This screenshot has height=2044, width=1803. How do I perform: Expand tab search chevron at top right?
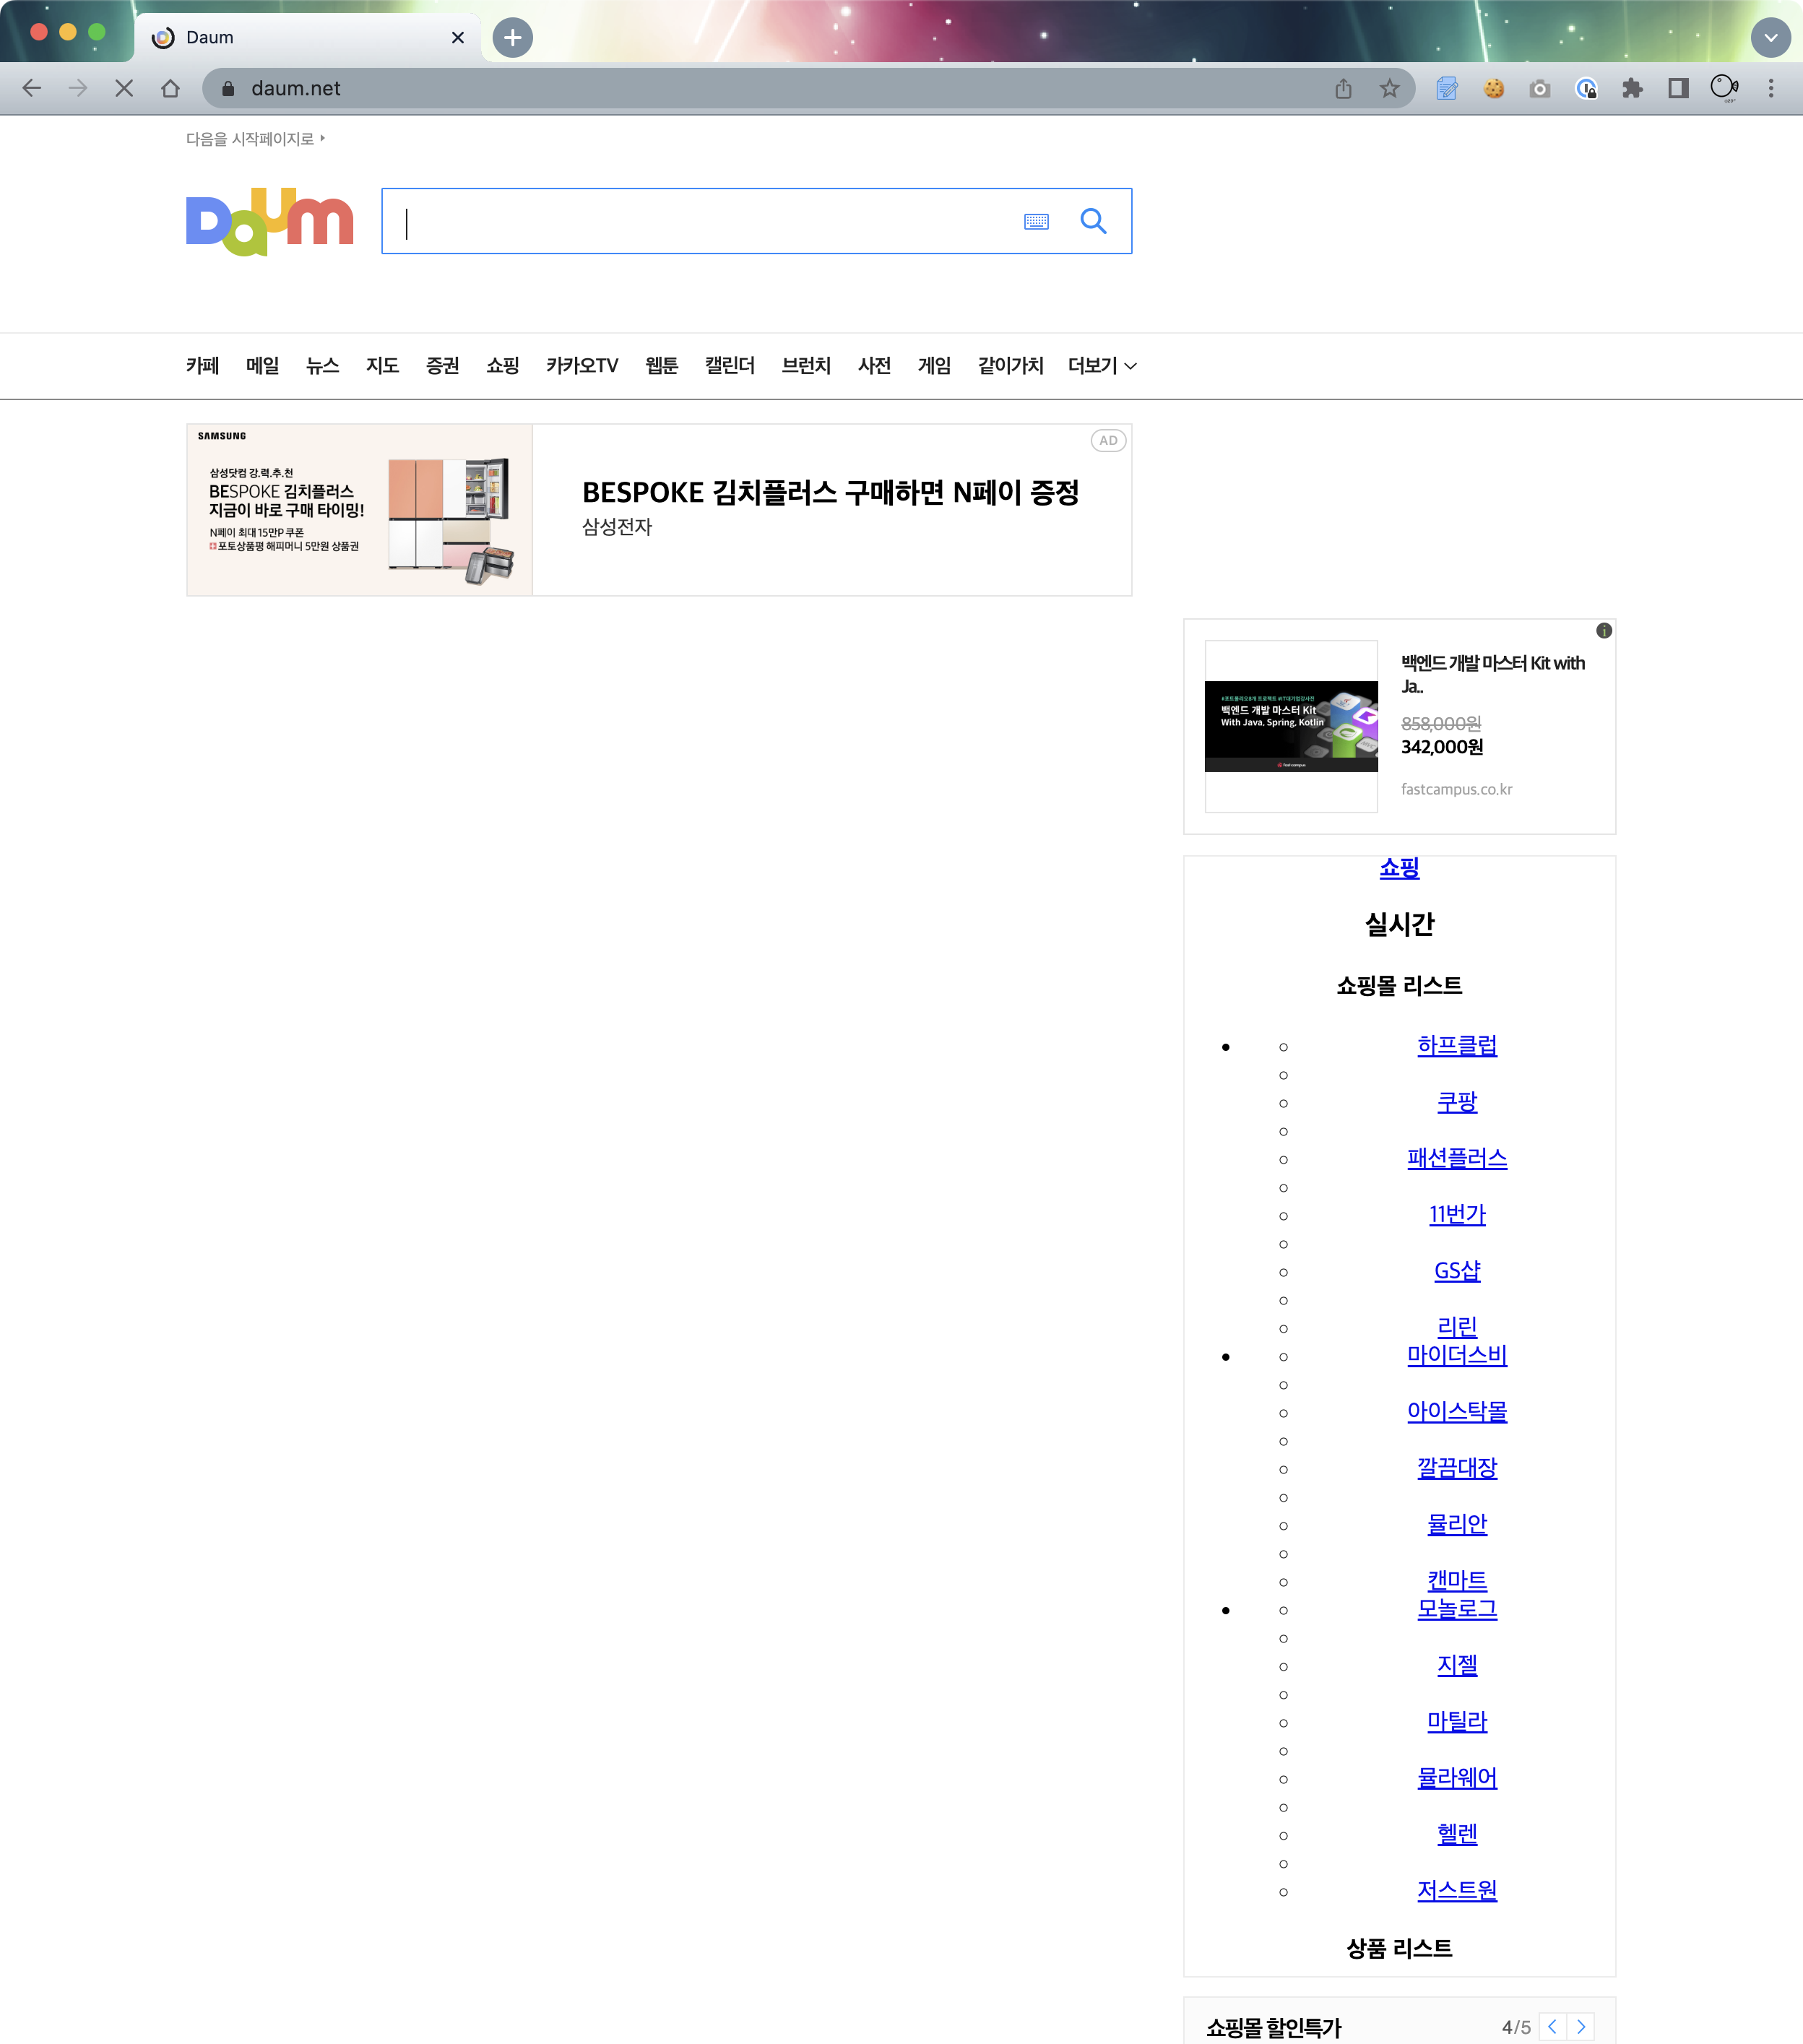(1770, 38)
